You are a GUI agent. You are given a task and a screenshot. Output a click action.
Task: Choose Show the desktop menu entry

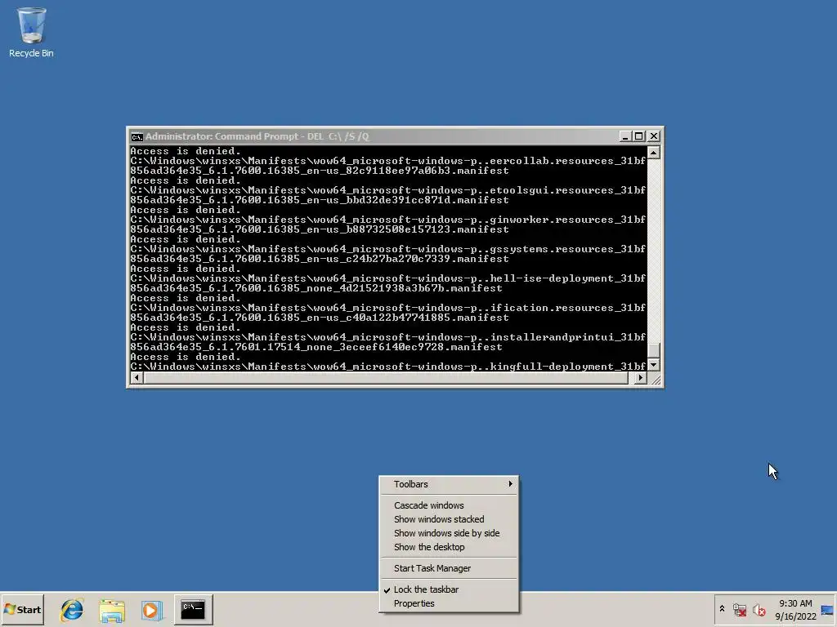449,547
